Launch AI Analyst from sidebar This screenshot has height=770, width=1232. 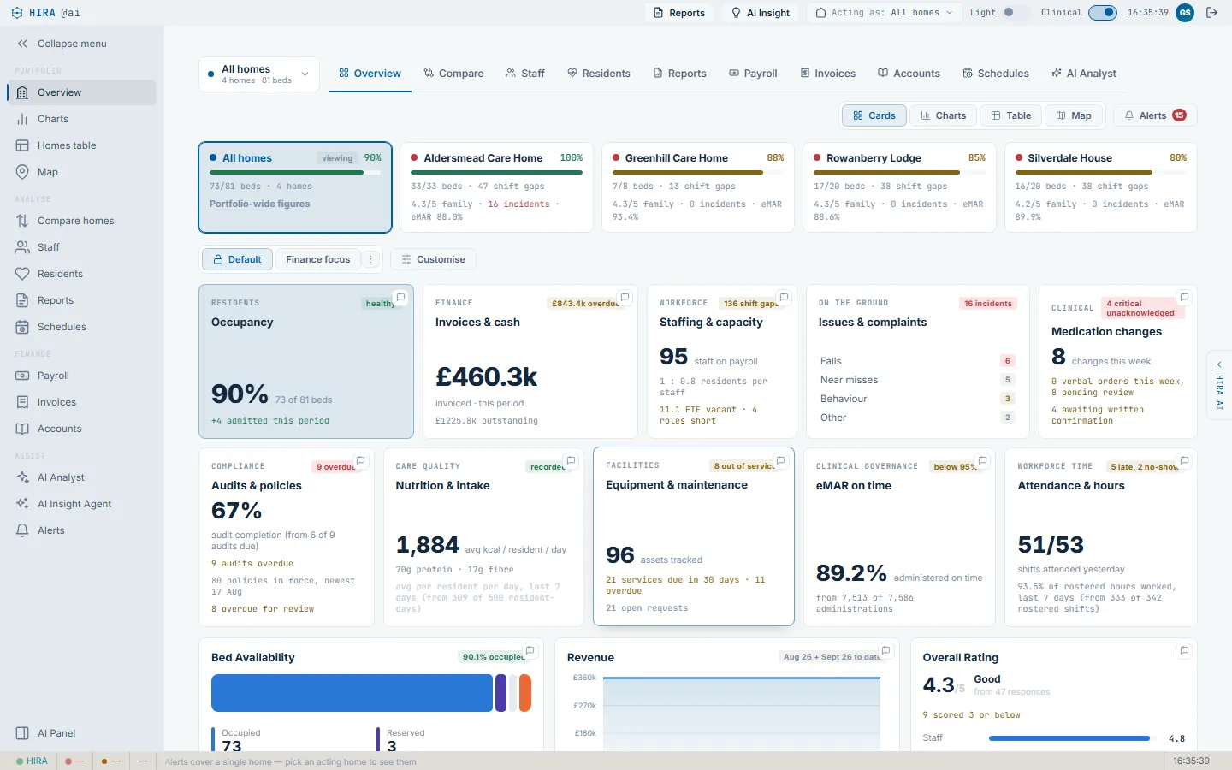click(81, 477)
